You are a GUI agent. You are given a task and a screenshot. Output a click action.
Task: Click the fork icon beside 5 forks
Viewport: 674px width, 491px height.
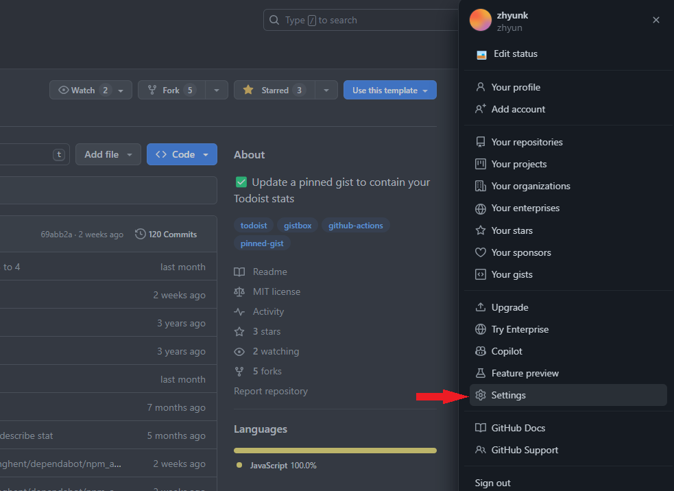239,372
